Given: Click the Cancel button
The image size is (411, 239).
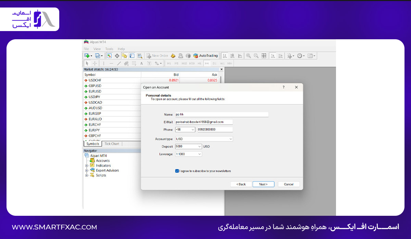Looking at the screenshot, I should click(289, 184).
